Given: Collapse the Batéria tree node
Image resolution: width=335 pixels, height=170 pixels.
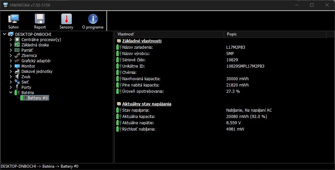Looking at the screenshot, I should click(11, 92).
